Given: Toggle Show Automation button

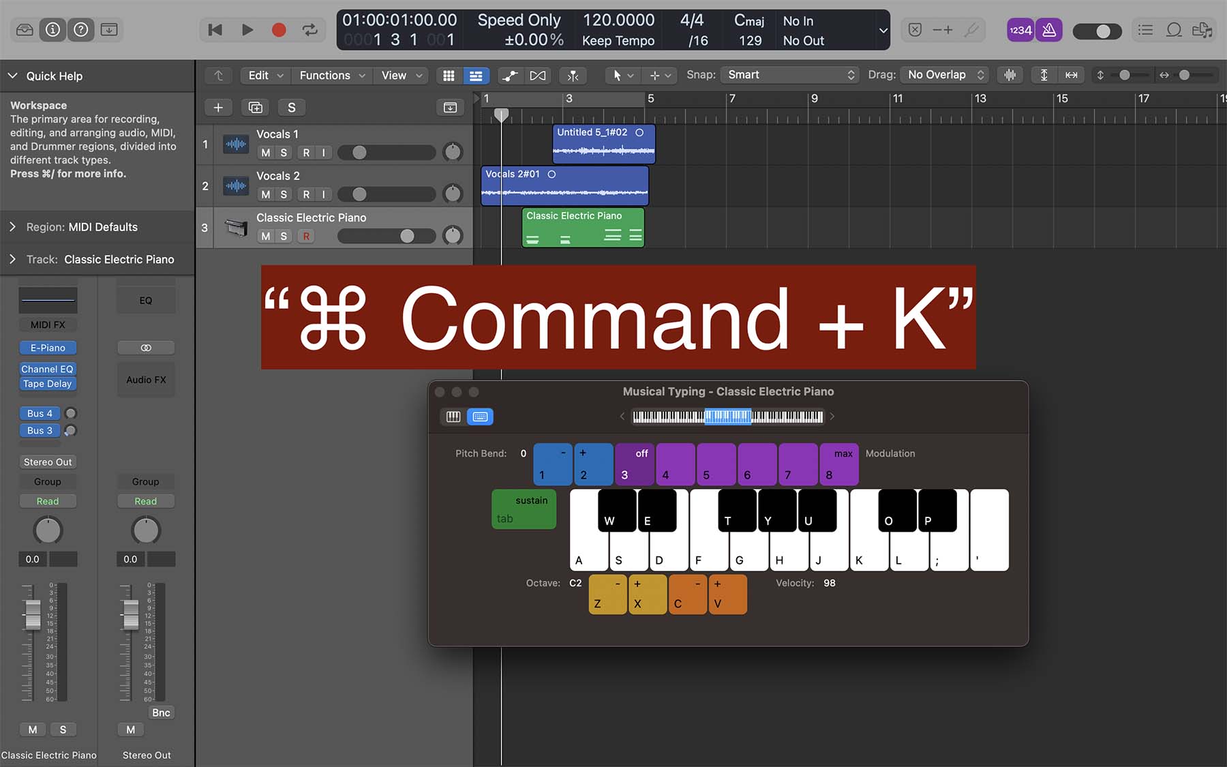Looking at the screenshot, I should pos(511,76).
